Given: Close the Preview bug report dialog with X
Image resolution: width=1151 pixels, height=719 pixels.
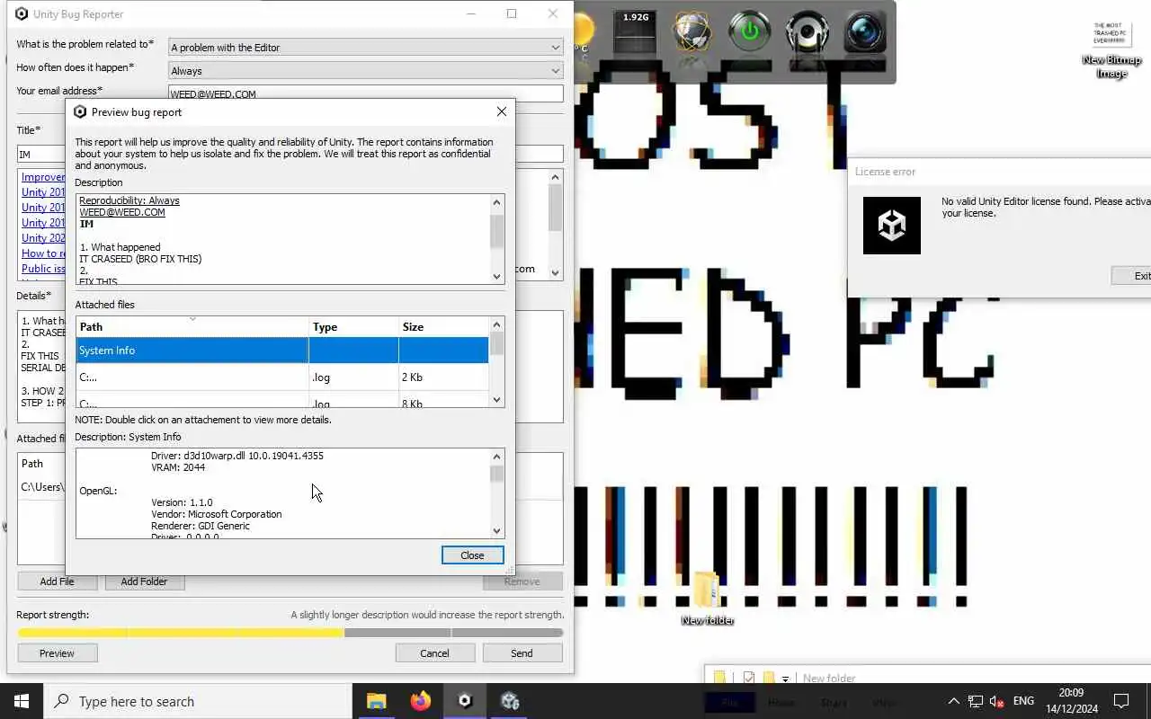Looking at the screenshot, I should click(502, 112).
